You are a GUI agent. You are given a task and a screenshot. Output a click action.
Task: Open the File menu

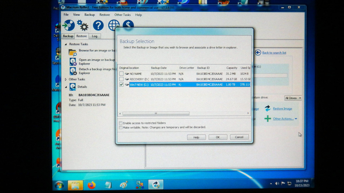[x=66, y=15]
